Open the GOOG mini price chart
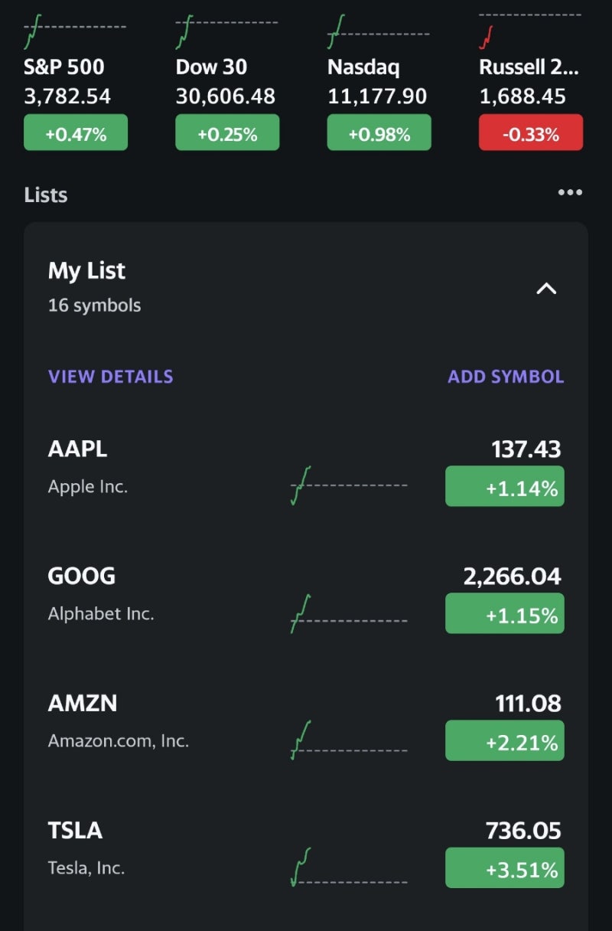 349,613
